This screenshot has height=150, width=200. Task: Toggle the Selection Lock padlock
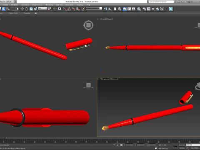(117, 145)
